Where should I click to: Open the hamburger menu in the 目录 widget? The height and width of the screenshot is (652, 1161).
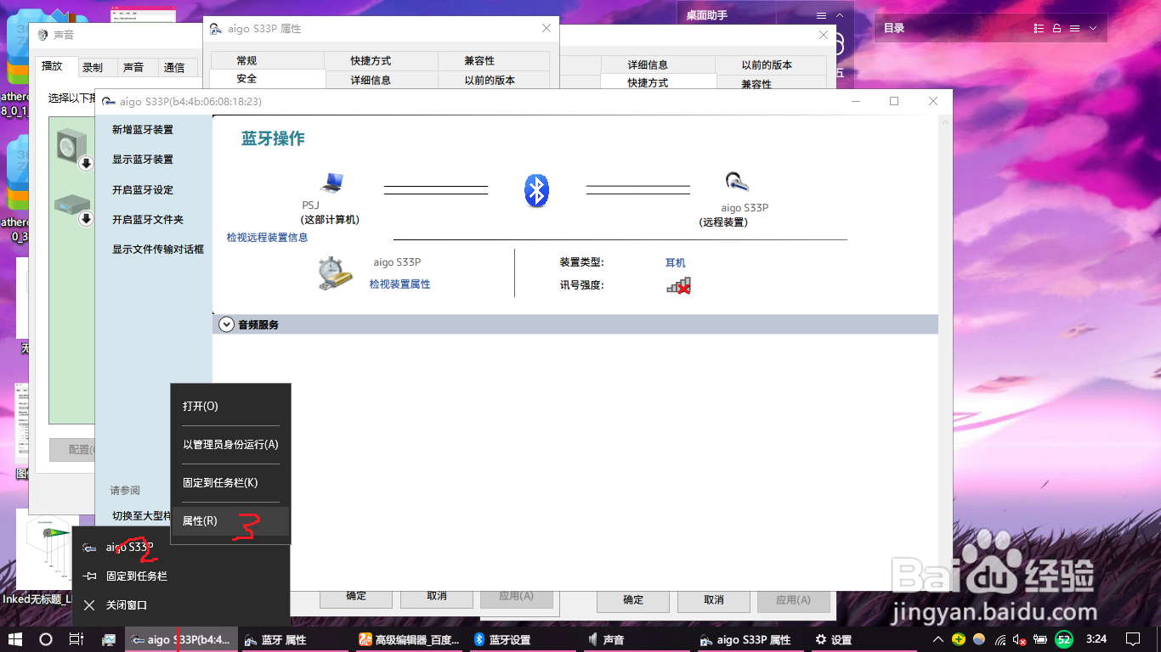click(1074, 28)
